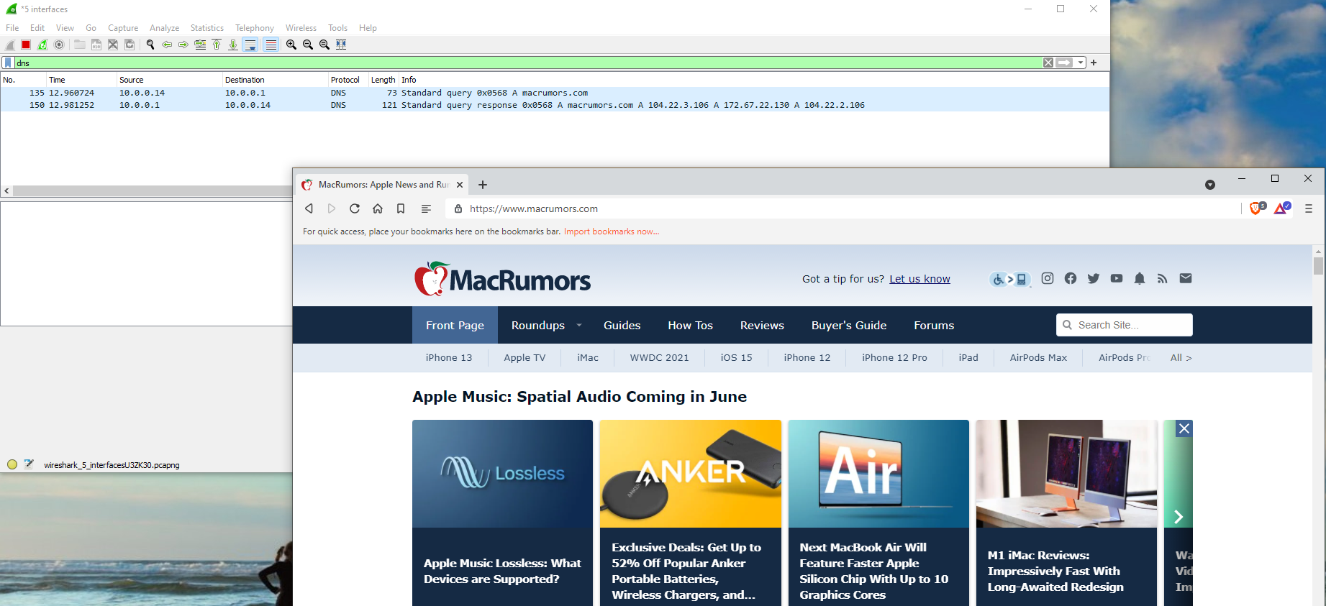The image size is (1326, 606).
Task: Open the Buyer's Guide section
Action: tap(849, 325)
